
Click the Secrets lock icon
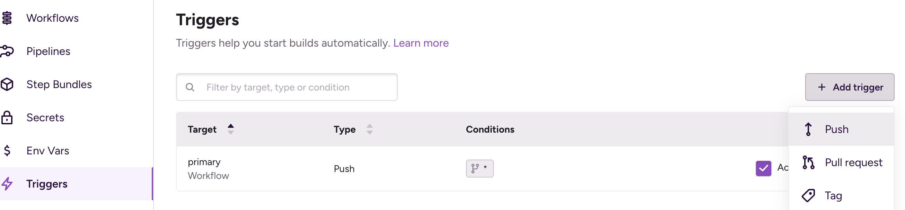click(x=7, y=117)
